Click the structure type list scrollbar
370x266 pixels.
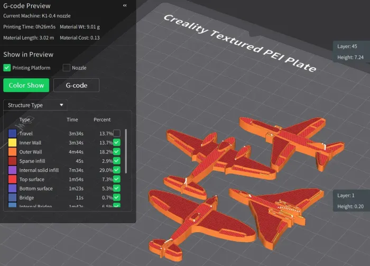point(126,151)
